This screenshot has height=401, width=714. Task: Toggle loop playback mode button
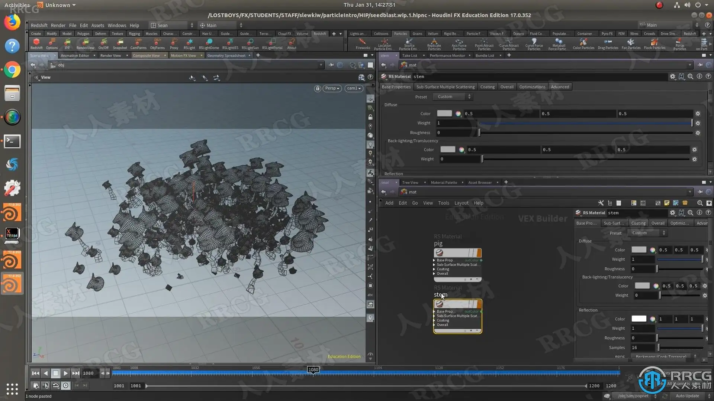coord(55,386)
